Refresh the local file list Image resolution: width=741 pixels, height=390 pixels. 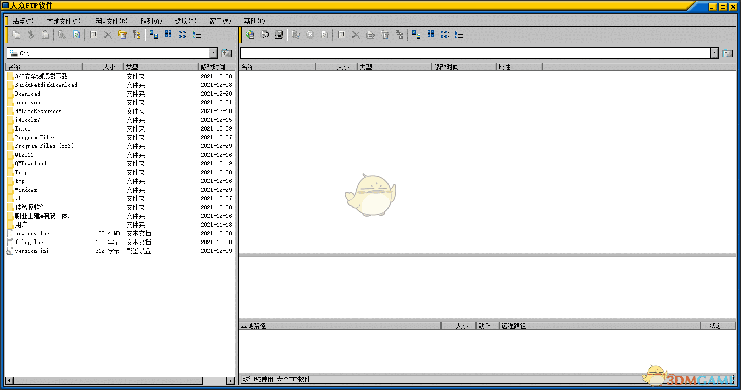[76, 34]
